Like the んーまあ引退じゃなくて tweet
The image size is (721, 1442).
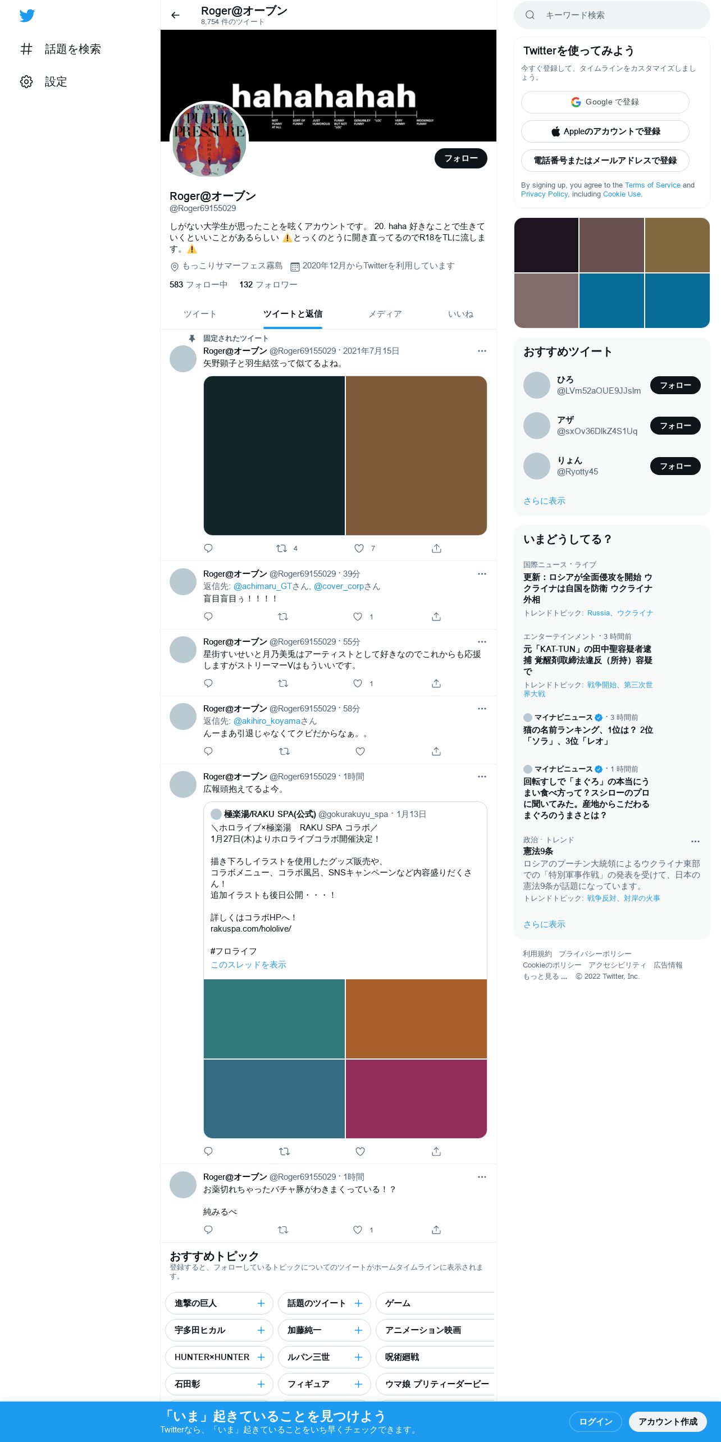tap(360, 751)
